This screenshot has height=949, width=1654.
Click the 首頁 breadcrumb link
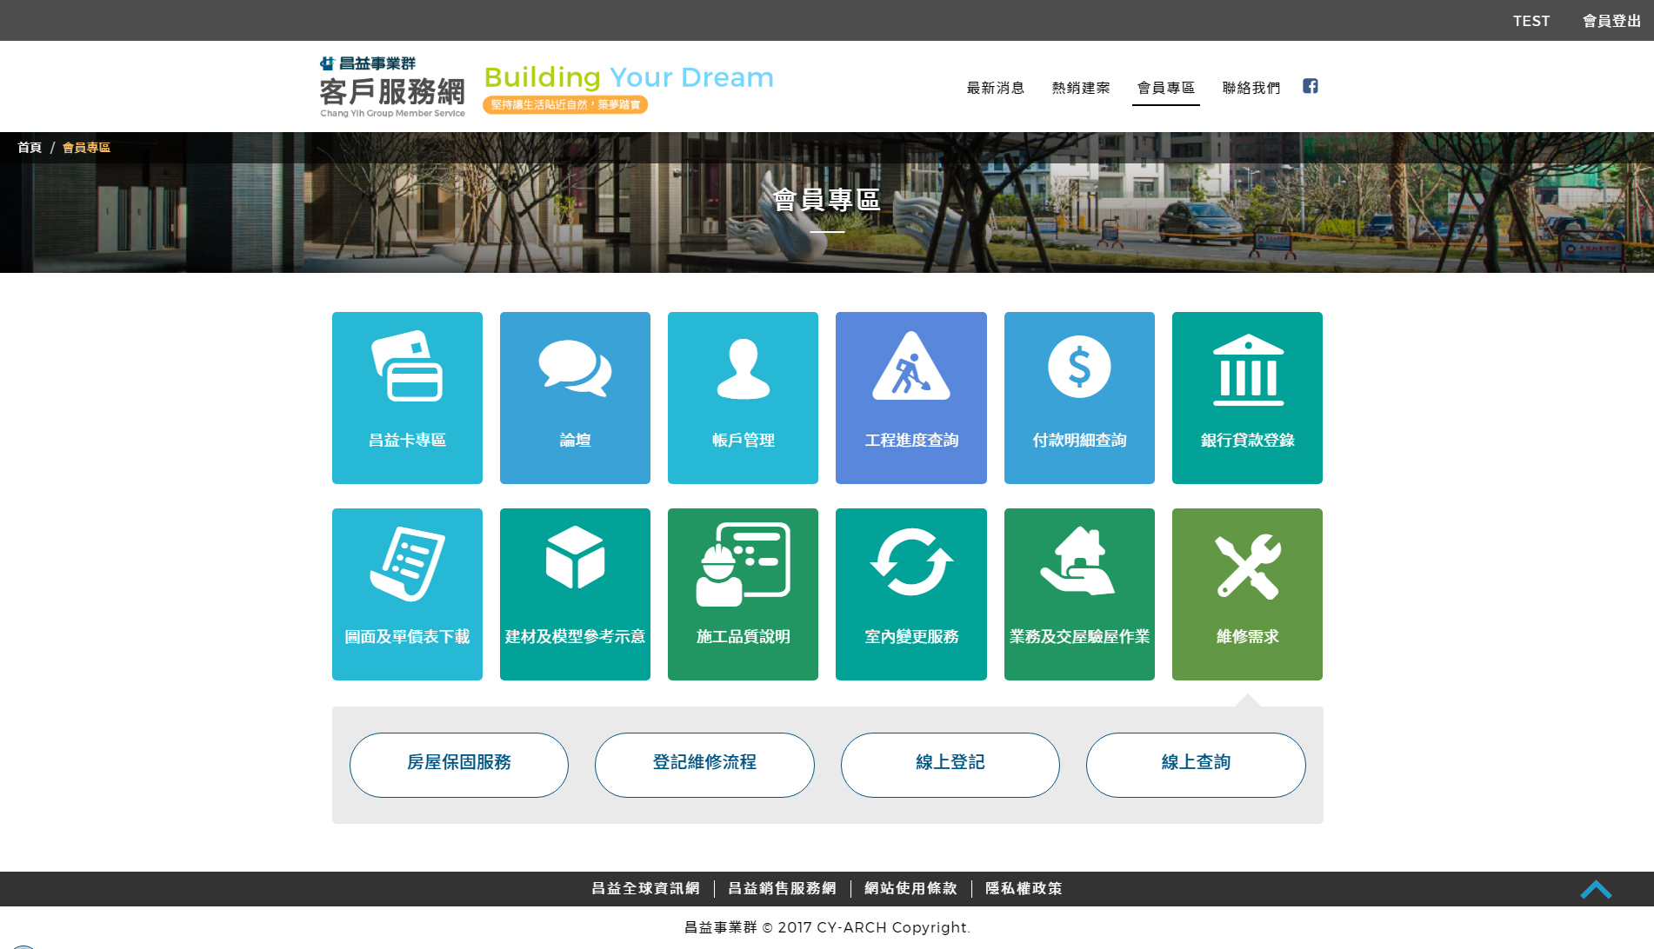[30, 148]
